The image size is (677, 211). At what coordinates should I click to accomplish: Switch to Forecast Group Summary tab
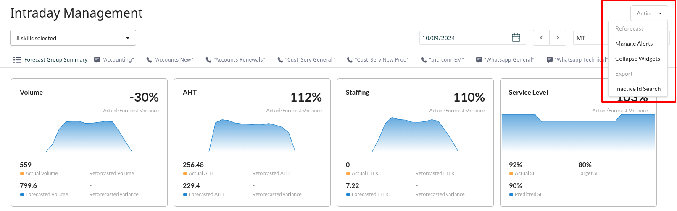pos(50,60)
